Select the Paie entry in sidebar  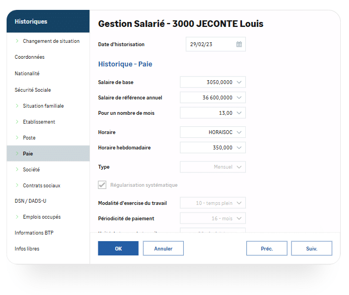(48, 153)
